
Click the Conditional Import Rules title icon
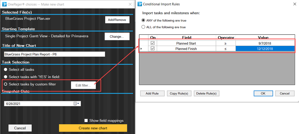pos(140,4)
